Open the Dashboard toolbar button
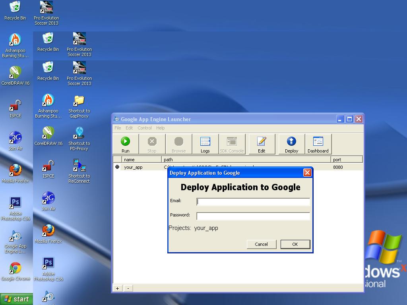The height and width of the screenshot is (305, 407). coord(318,144)
